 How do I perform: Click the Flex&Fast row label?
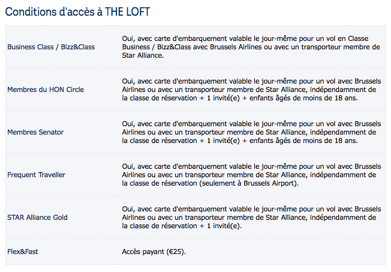click(23, 252)
